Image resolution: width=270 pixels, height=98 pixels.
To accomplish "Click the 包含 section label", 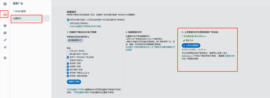I will [68, 48].
